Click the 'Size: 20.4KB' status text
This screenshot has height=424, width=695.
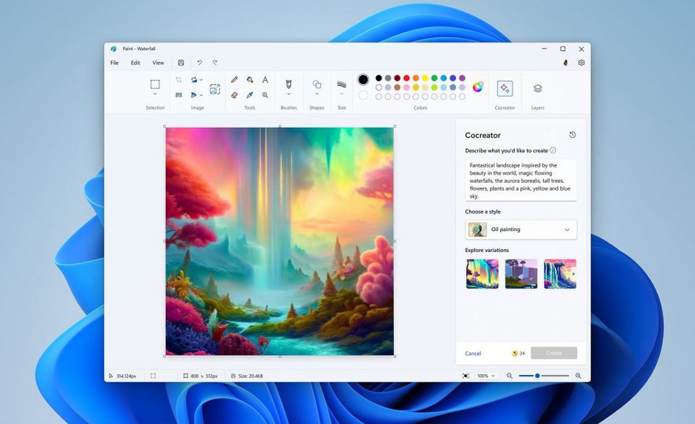[x=250, y=376]
